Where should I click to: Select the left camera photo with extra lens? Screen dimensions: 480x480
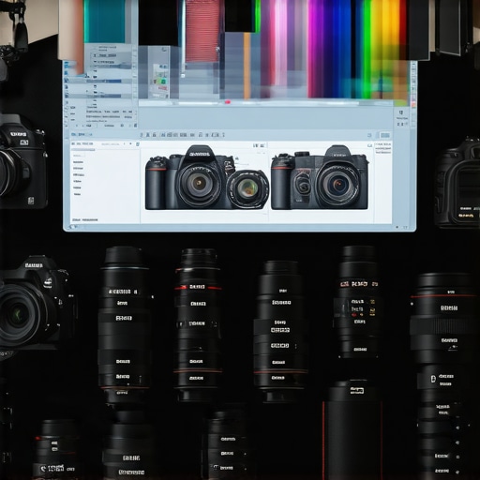(x=206, y=177)
